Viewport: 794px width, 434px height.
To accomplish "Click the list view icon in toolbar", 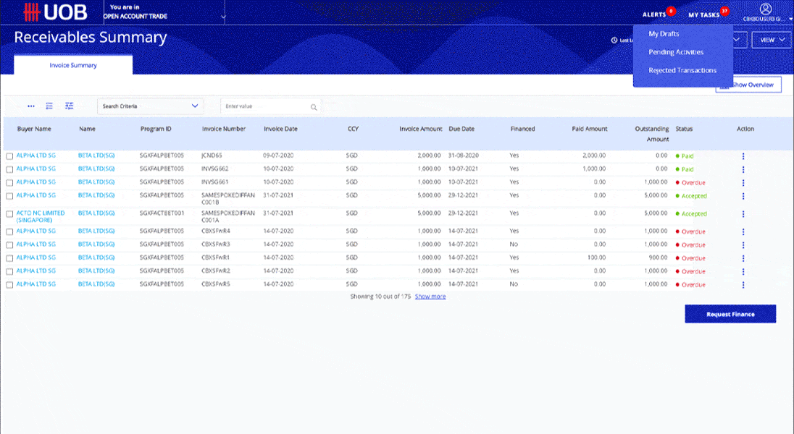I will (x=49, y=106).
